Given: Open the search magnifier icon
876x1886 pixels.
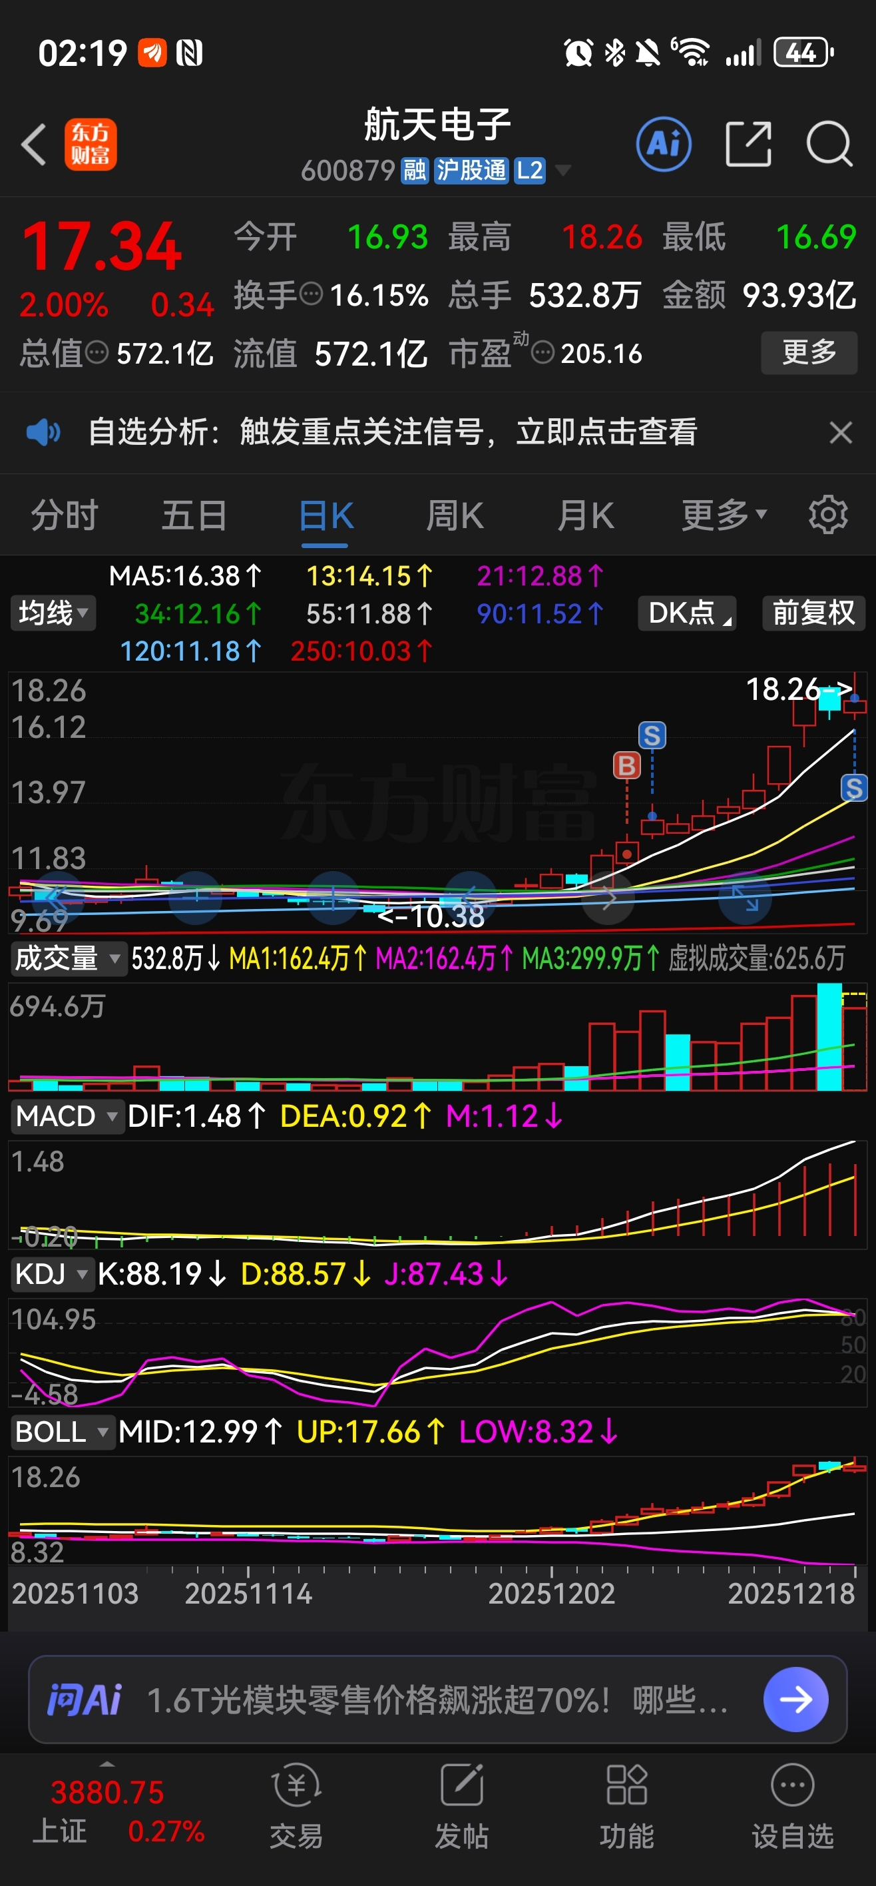Looking at the screenshot, I should [x=829, y=145].
